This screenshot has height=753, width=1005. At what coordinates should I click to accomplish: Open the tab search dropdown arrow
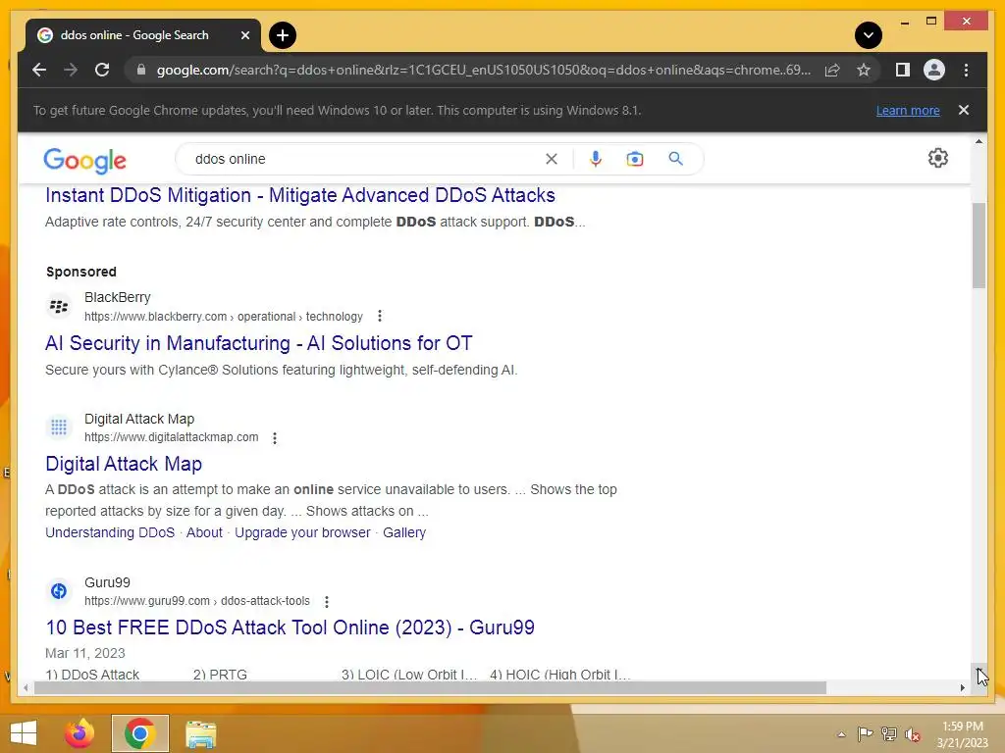(869, 35)
